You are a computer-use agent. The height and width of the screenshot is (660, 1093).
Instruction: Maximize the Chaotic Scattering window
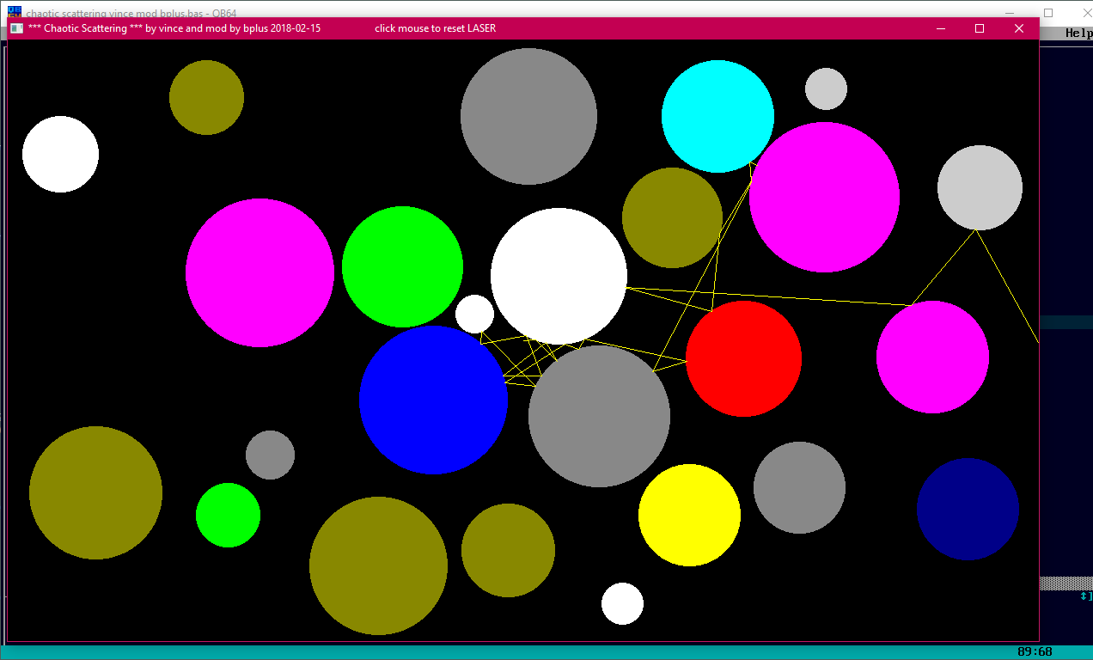coord(980,28)
